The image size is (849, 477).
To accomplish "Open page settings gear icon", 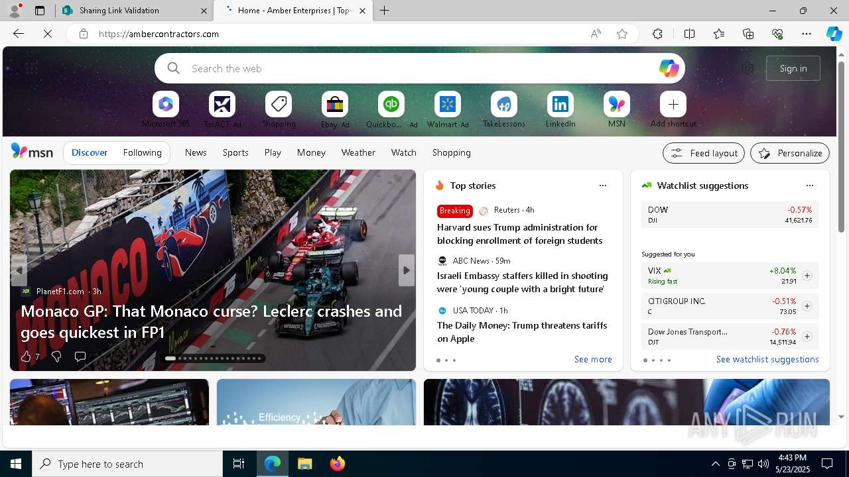I will (748, 68).
